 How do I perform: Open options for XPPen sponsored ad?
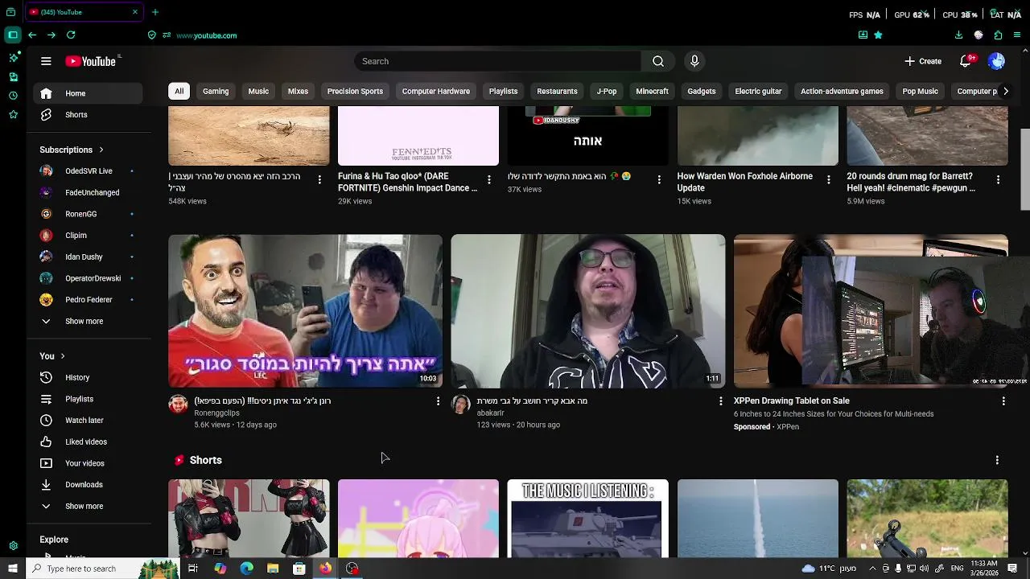coord(1003,400)
